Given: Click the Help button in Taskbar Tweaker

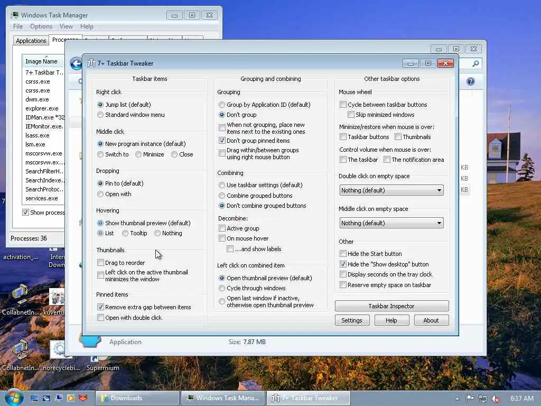Looking at the screenshot, I should [391, 320].
